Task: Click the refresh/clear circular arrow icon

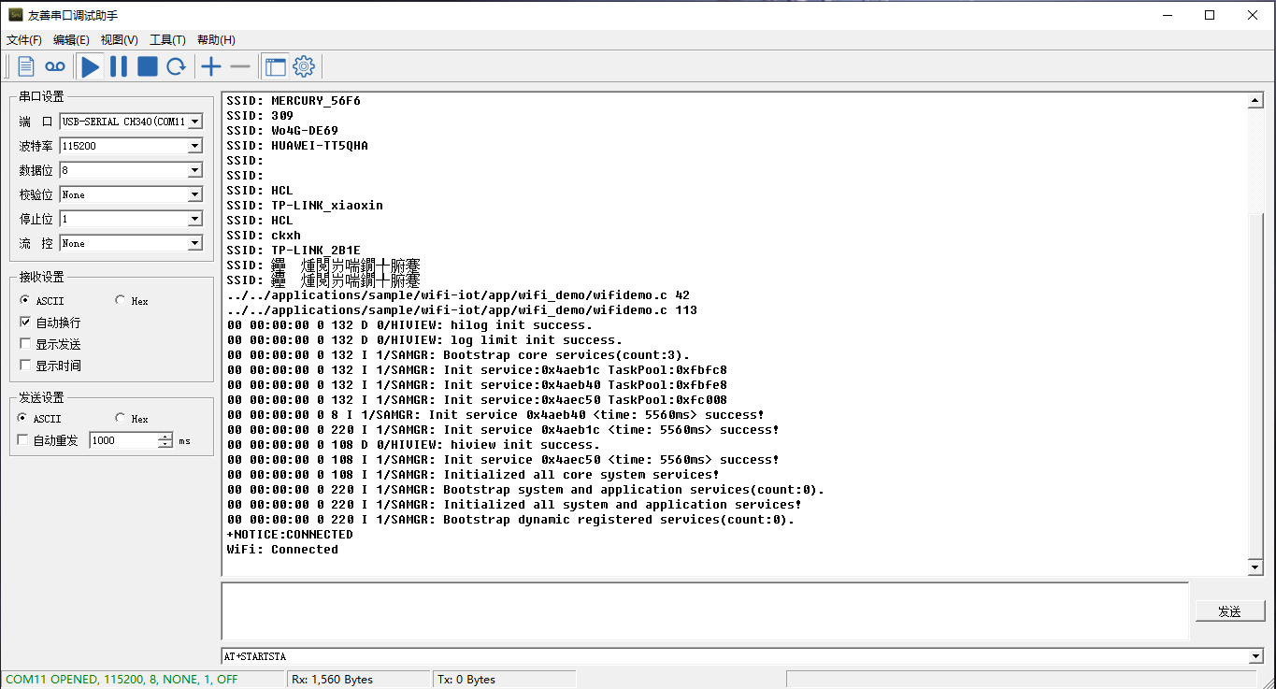Action: [x=176, y=66]
